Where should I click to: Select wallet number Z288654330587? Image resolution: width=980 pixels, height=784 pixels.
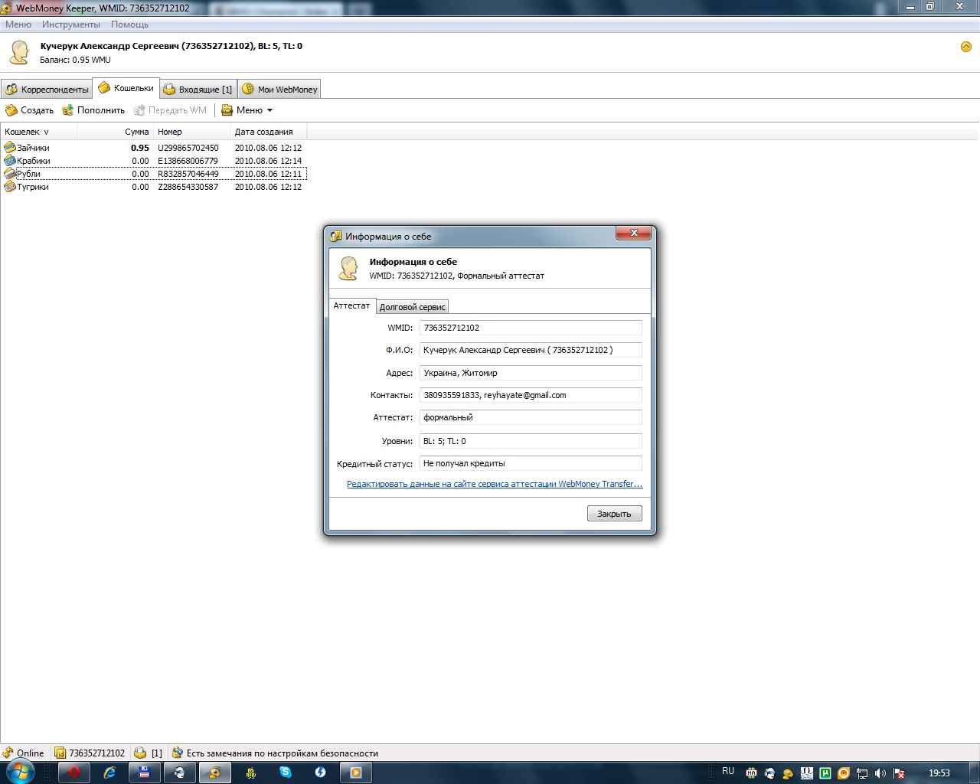[x=188, y=187]
